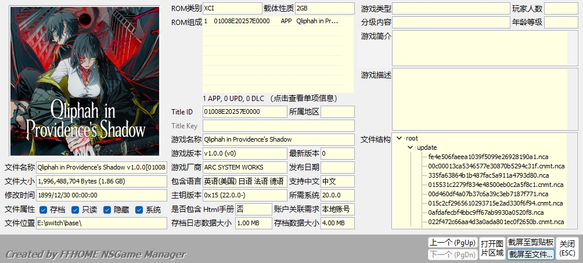Go to previous item 上一个 (PgUp)
The width and height of the screenshot is (583, 263).
[x=452, y=243]
